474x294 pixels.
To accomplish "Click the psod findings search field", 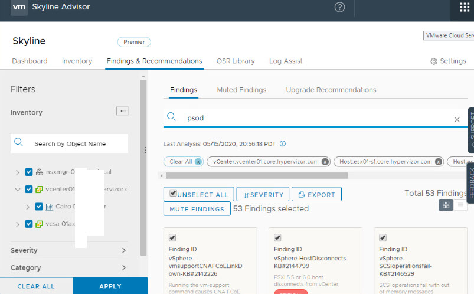I will point(315,118).
